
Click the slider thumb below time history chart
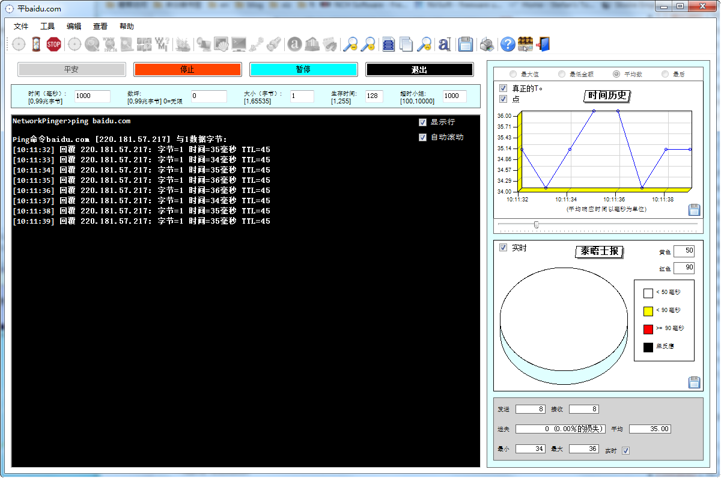point(537,225)
